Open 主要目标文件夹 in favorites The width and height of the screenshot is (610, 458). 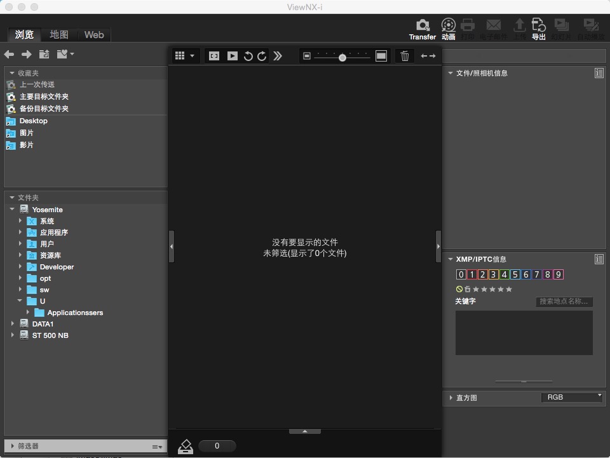pos(44,97)
